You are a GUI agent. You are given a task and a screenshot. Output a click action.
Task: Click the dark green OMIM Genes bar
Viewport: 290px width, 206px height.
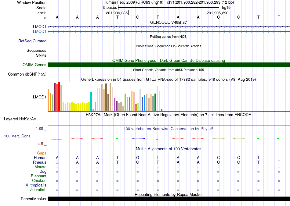pyautogui.click(x=169, y=65)
